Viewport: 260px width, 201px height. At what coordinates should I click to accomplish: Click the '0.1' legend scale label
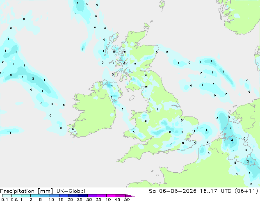click(x=5, y=199)
